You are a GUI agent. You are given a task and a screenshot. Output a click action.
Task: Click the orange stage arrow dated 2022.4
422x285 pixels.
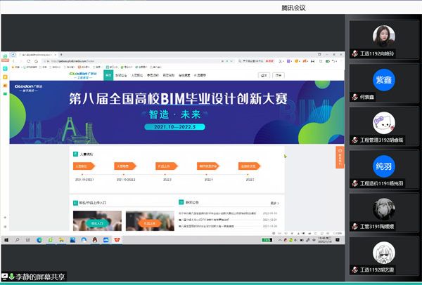(x=208, y=166)
